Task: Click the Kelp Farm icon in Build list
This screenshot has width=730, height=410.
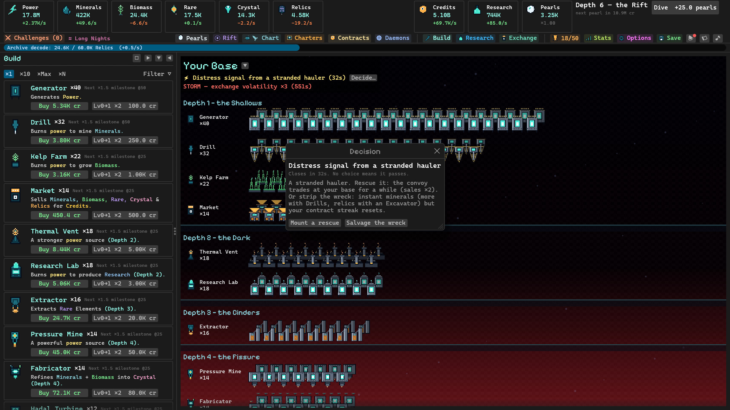Action: click(15, 161)
